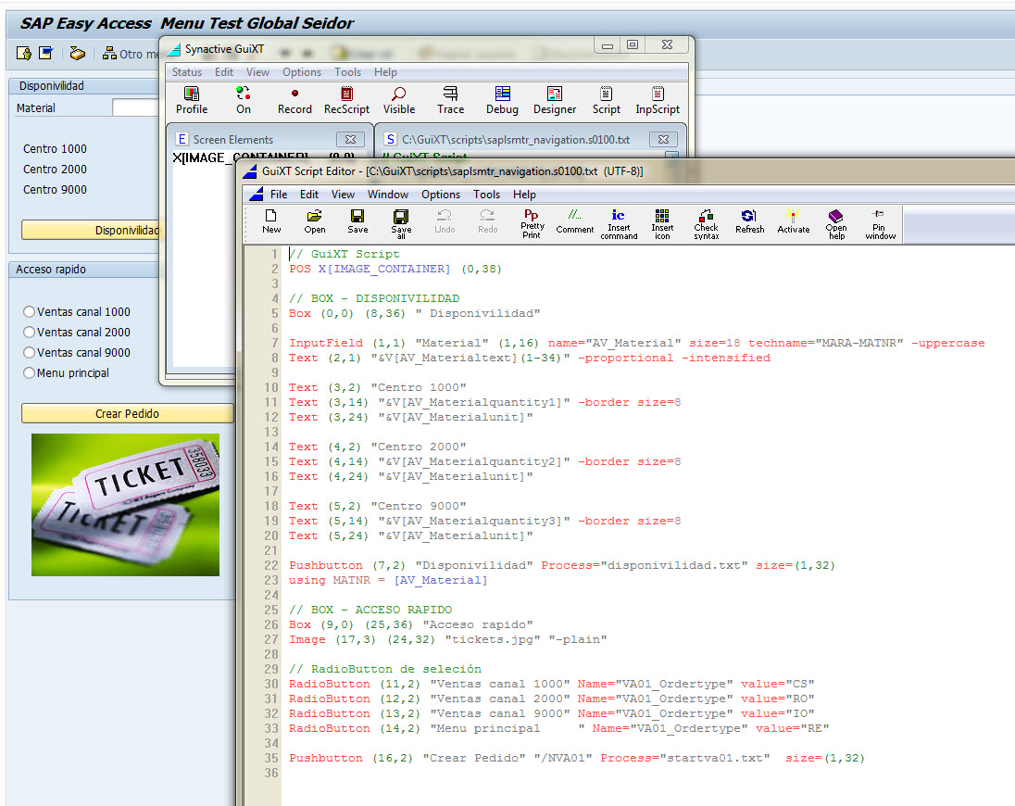This screenshot has height=806, width=1015.
Task: Click the tickets image
Action: click(x=126, y=505)
